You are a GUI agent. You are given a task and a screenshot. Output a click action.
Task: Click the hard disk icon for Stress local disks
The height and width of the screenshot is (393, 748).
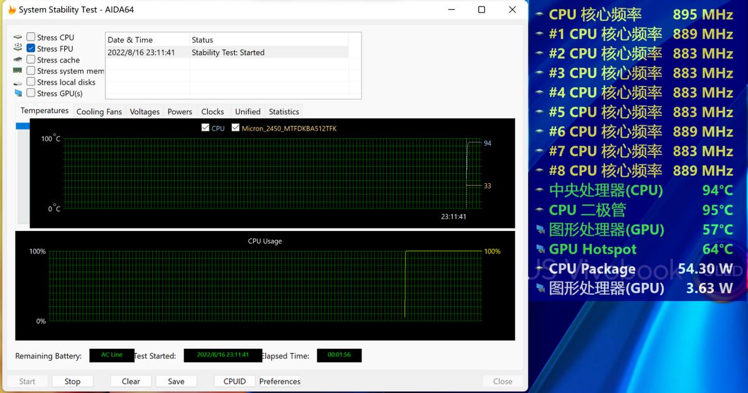pos(17,82)
